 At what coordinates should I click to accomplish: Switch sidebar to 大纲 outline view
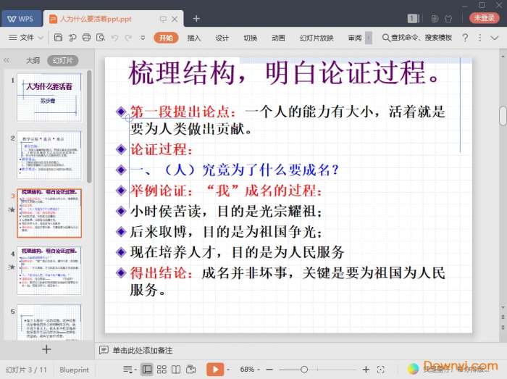pyautogui.click(x=33, y=61)
